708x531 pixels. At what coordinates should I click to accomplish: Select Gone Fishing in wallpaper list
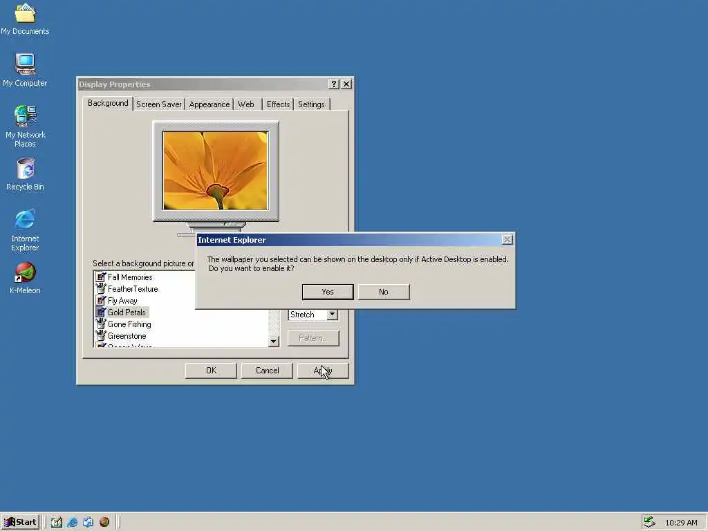pos(129,324)
